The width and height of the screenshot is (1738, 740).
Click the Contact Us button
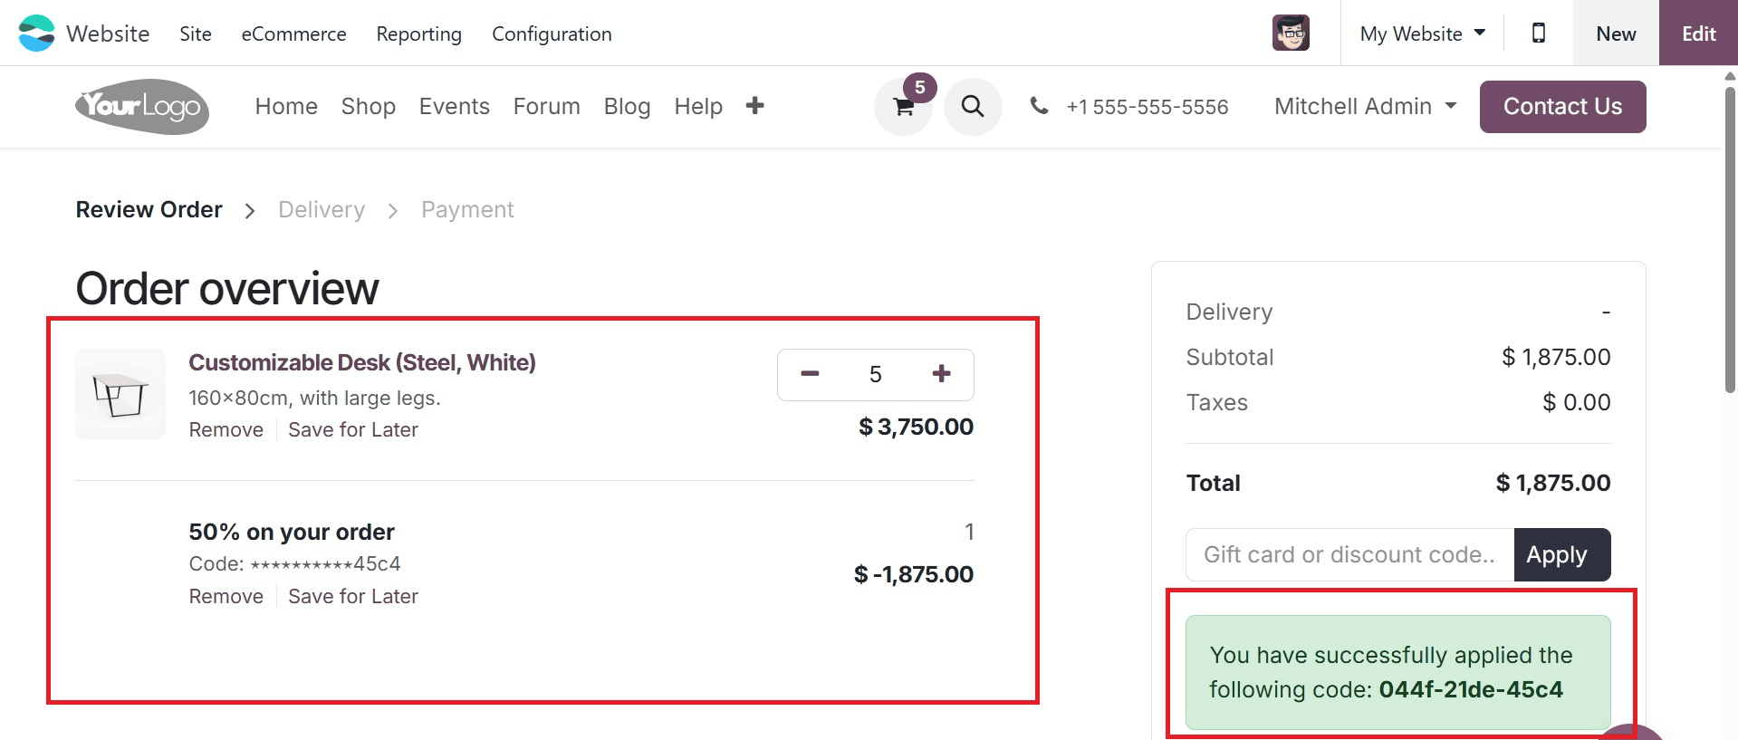[1561, 106]
